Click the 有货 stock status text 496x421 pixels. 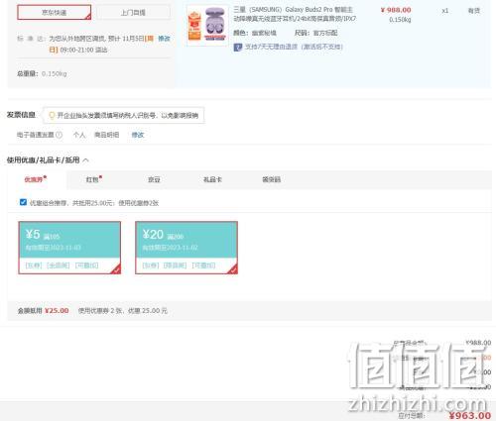tap(474, 11)
